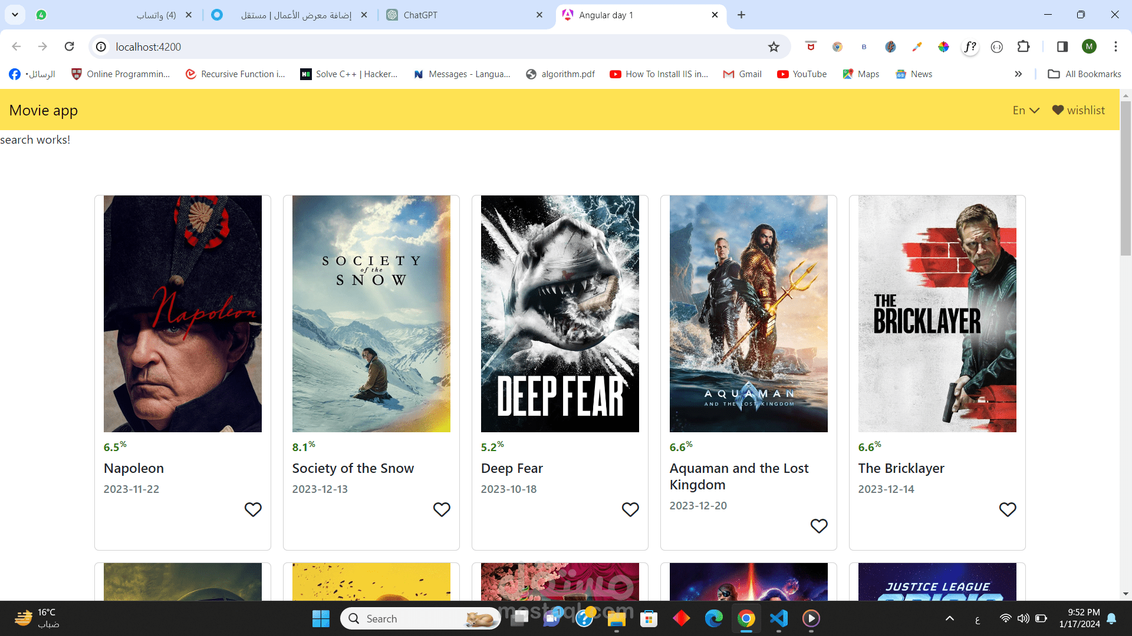The width and height of the screenshot is (1132, 636).
Task: Add Napoleon to favorites with its heart
Action: coord(253,509)
